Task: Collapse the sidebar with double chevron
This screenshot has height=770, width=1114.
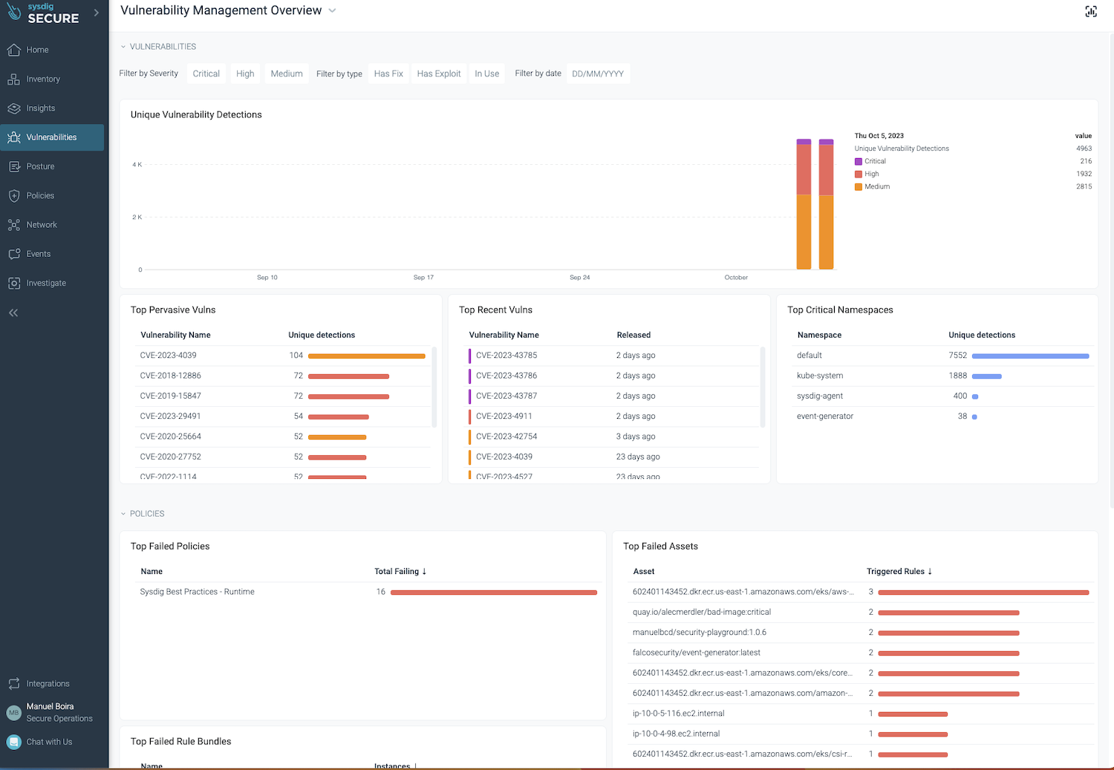Action: point(13,313)
